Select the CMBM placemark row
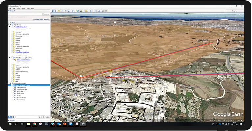This screenshot has height=131, width=252. tap(18, 77)
